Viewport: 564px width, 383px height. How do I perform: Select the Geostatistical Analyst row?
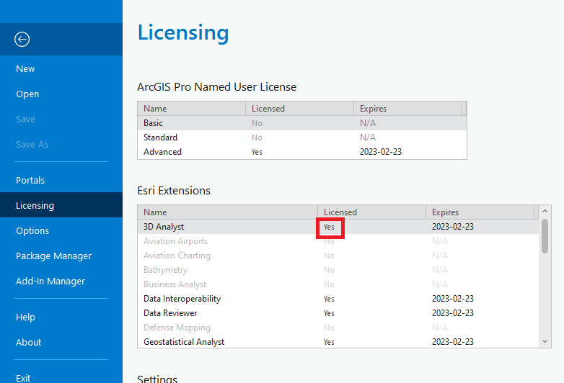click(184, 342)
